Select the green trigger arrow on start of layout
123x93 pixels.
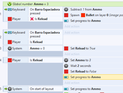coord(6,89)
